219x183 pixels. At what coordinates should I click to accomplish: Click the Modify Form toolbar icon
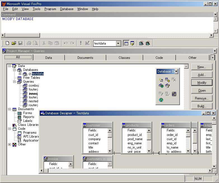[x=88, y=43]
